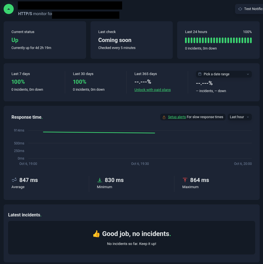
Task: Click the green Up status circle icon
Action: coord(9,9)
